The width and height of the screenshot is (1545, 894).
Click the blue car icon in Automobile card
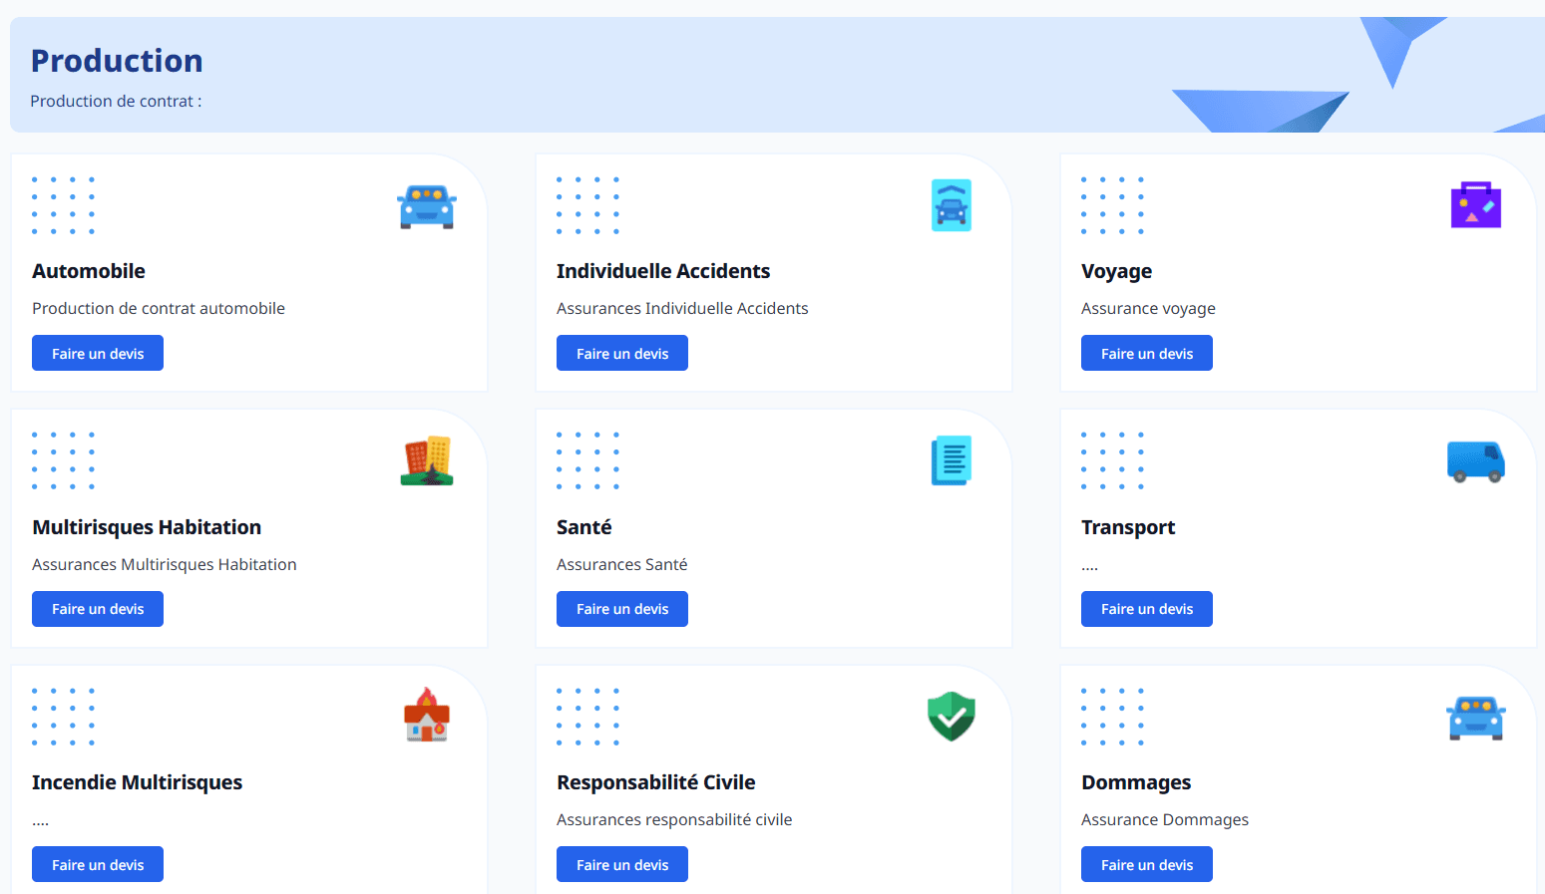tap(427, 206)
